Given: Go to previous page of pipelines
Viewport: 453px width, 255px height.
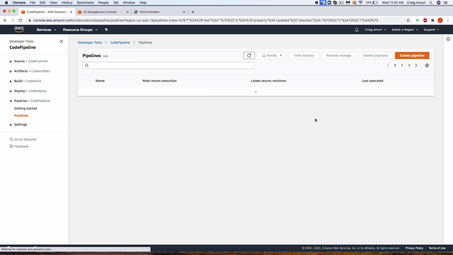Looking at the screenshot, I should point(388,66).
